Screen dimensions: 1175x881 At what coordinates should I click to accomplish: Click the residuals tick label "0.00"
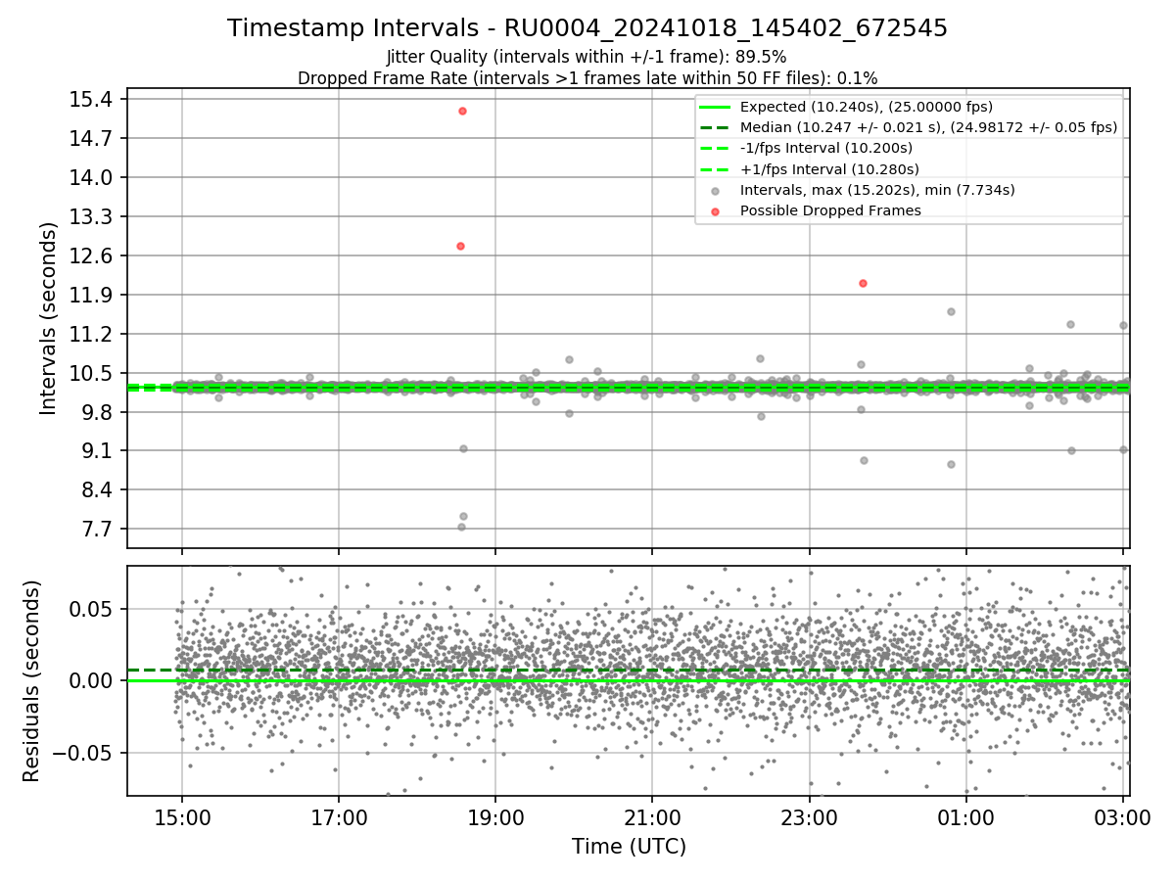(92, 680)
